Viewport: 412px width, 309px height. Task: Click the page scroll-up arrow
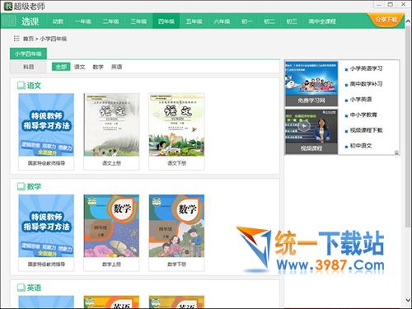(x=408, y=21)
